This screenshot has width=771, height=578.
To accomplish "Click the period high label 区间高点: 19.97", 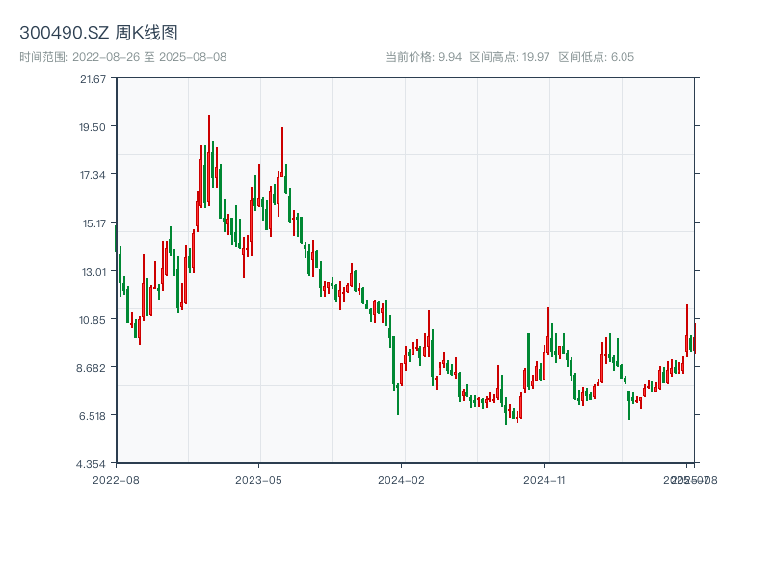I will (510, 57).
